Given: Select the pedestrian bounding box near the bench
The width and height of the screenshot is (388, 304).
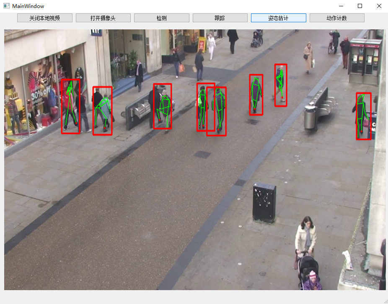Looking at the screenshot, I should click(x=163, y=106).
